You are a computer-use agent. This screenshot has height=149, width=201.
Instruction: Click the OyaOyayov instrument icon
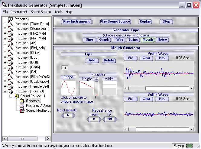(11, 82)
